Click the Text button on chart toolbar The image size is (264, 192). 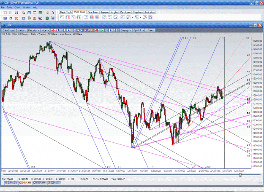(150, 30)
